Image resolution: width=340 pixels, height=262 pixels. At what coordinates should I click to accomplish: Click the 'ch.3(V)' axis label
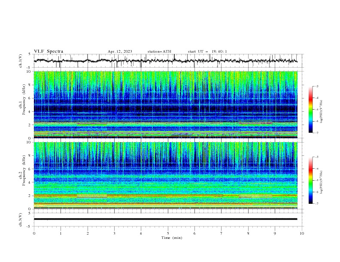[21, 220]
